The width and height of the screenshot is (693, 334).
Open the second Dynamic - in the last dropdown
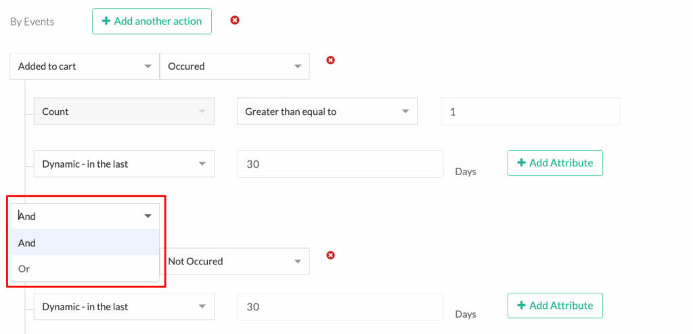click(124, 306)
